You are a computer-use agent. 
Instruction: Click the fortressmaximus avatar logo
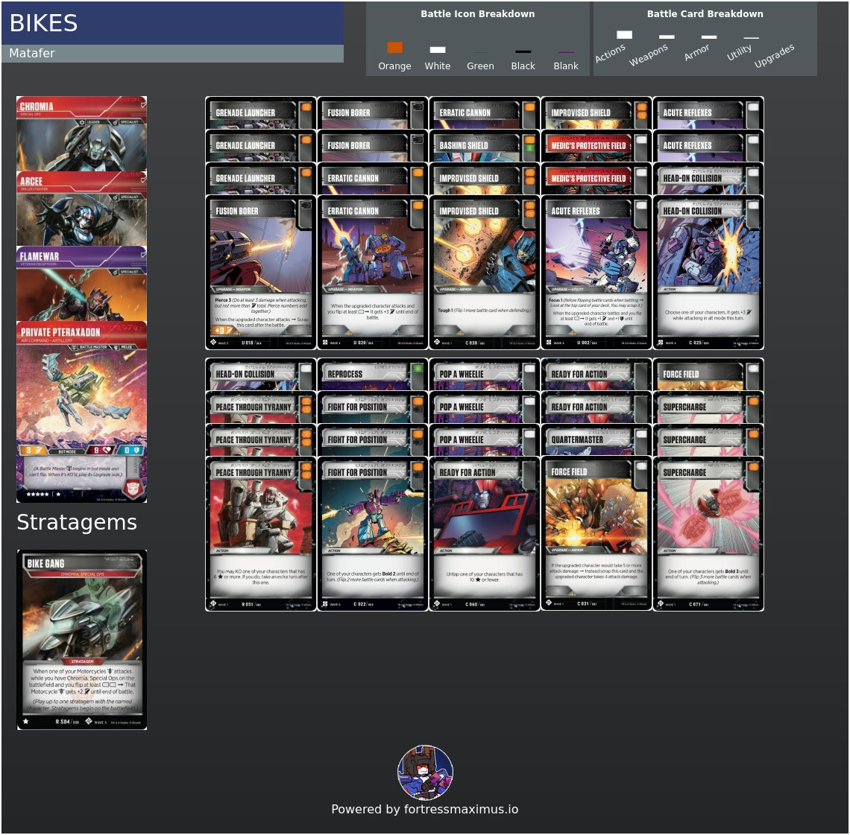coord(425,772)
